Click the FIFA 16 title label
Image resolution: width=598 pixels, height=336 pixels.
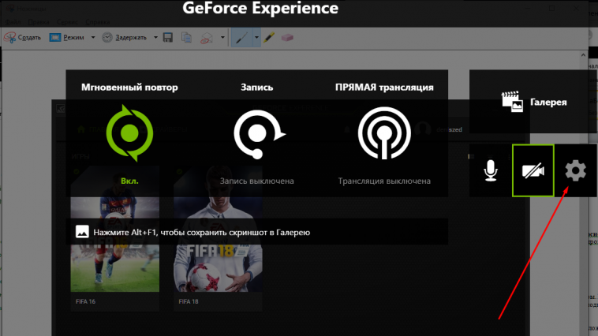[x=85, y=301]
